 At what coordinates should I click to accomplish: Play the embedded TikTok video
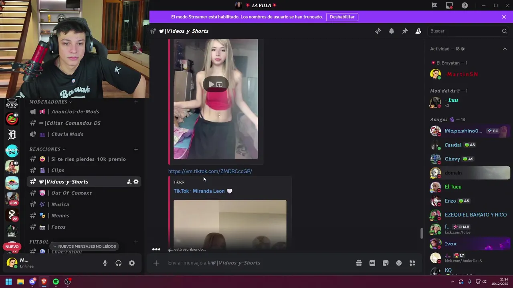tap(211, 84)
